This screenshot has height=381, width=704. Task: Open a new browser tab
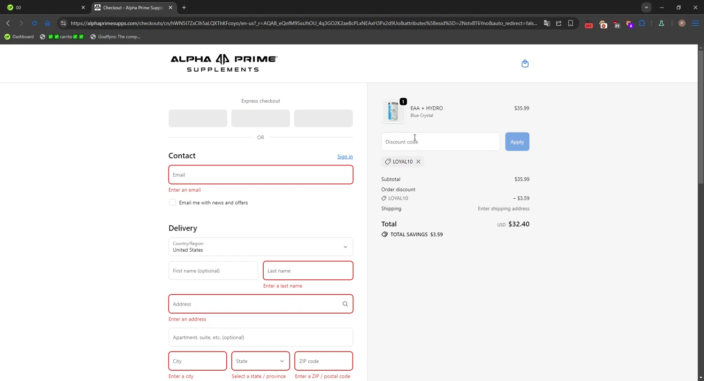[184, 7]
